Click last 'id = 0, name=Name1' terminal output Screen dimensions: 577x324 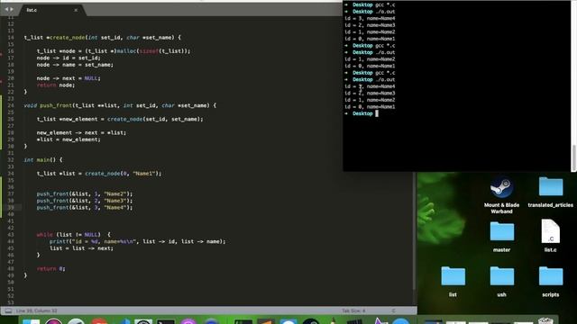pos(370,107)
